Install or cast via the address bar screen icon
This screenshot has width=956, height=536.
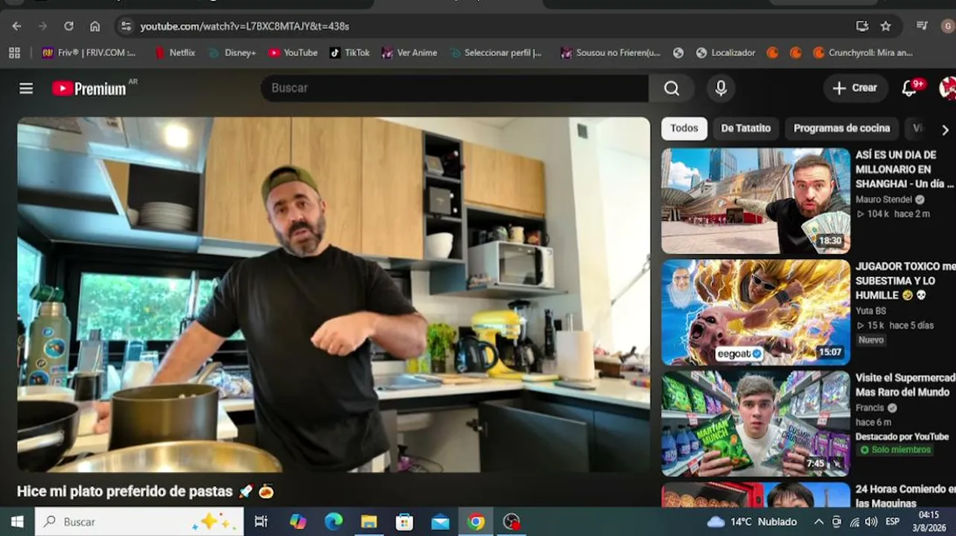point(862,26)
